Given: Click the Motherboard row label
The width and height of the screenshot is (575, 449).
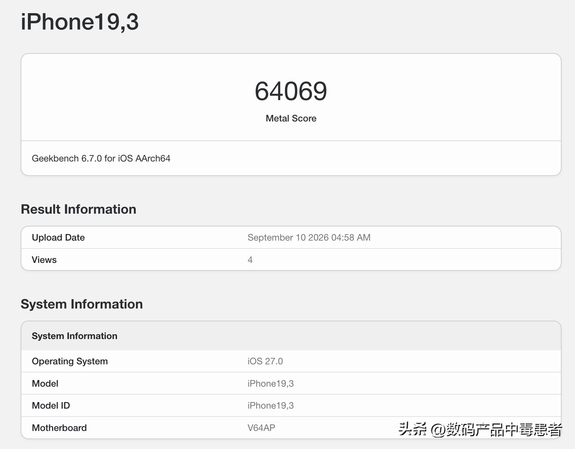Looking at the screenshot, I should click(x=59, y=428).
